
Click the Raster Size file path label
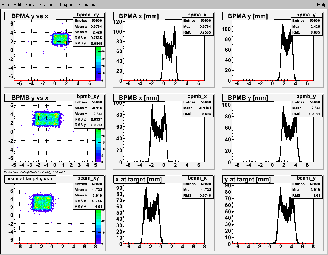(35, 172)
